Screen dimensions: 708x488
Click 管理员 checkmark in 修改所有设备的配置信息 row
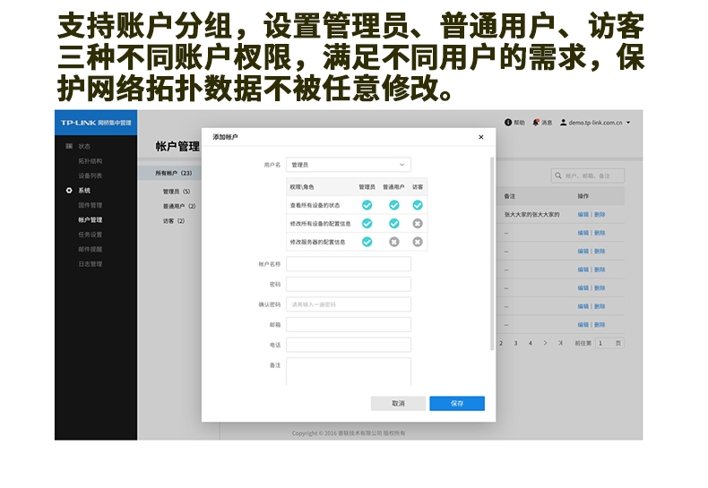[367, 224]
